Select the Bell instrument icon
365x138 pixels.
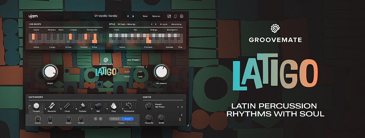point(98,105)
